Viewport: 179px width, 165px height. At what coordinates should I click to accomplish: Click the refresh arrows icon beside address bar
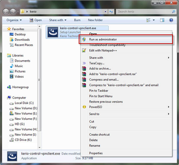pos(111,12)
